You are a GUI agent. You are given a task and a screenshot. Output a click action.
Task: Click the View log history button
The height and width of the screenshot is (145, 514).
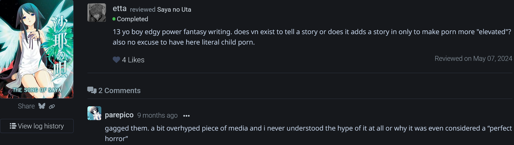(x=37, y=126)
